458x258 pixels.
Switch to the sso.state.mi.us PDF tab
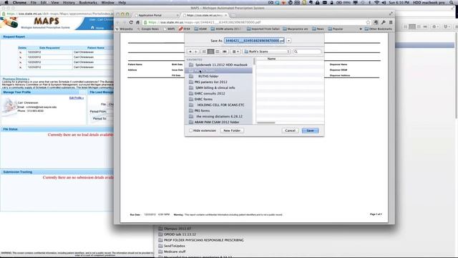[205, 15]
